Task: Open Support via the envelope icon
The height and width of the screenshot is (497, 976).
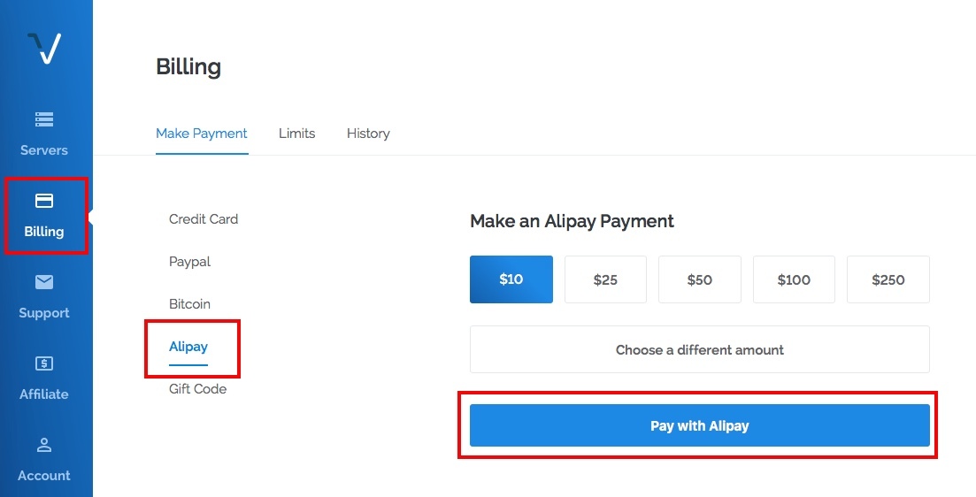Action: [44, 282]
